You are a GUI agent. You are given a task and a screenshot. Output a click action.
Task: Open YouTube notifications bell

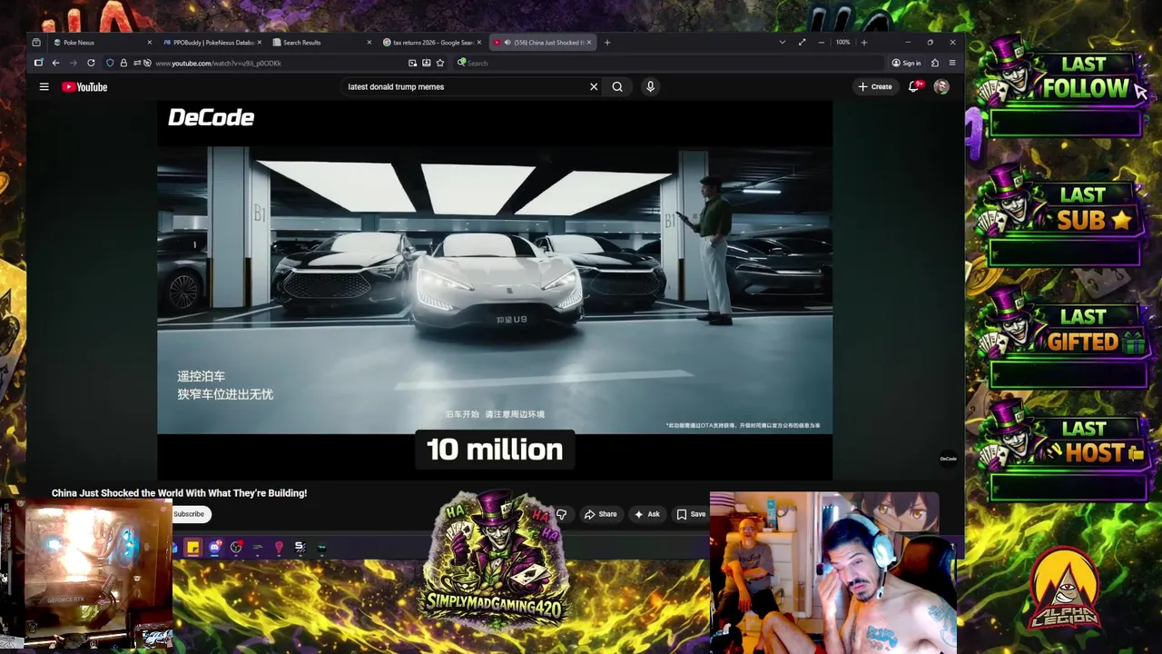pyautogui.click(x=914, y=87)
